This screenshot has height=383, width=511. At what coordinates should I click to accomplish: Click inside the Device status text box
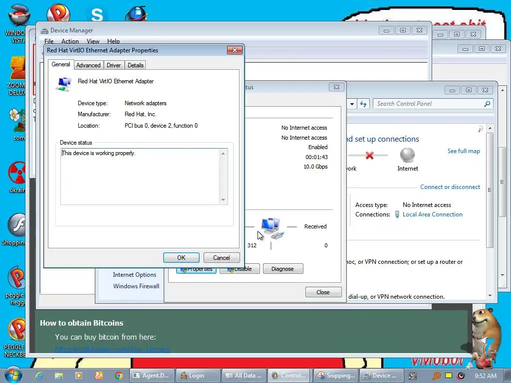(x=141, y=177)
